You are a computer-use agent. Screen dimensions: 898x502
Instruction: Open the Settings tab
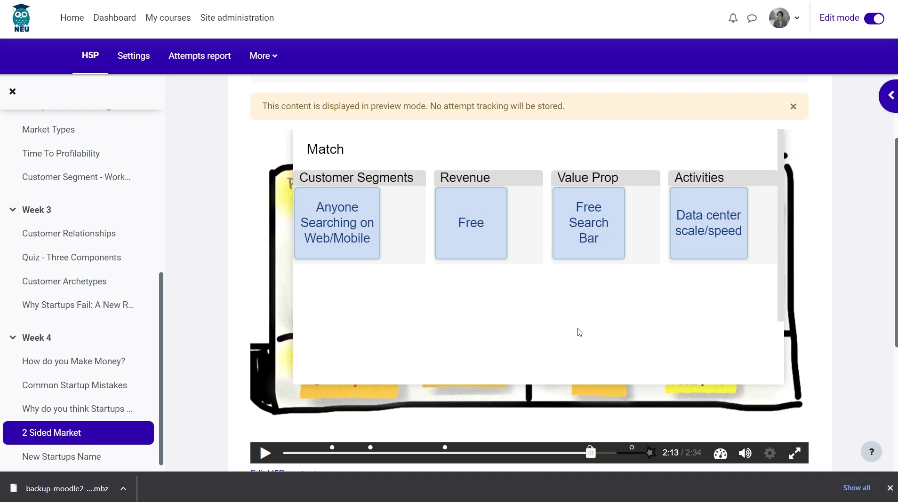coord(134,56)
